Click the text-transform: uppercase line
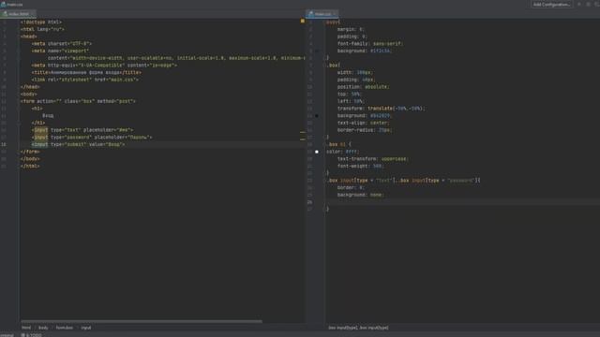Image resolution: width=600 pixels, height=337 pixels. pos(373,159)
